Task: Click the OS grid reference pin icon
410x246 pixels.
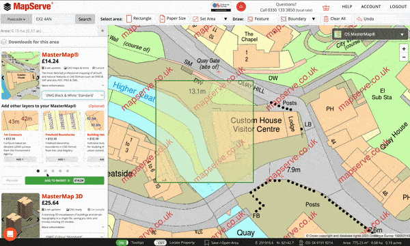Action: 301,243
